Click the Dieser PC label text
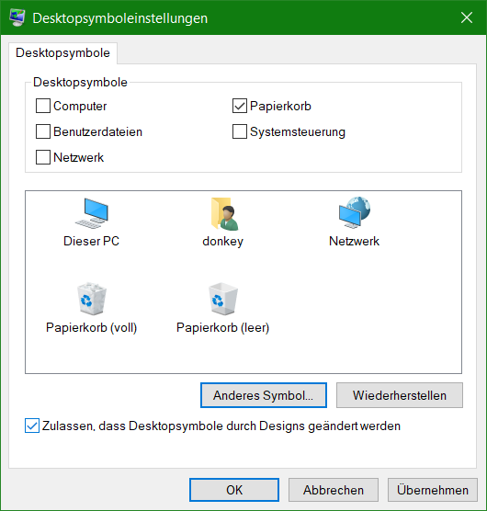 pyautogui.click(x=92, y=241)
